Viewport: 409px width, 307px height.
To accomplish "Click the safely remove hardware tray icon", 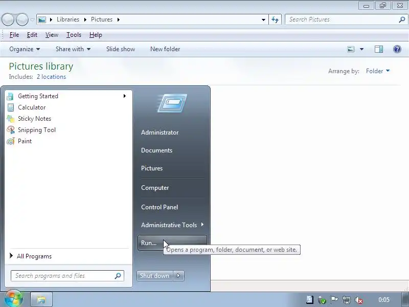I will pos(322,300).
